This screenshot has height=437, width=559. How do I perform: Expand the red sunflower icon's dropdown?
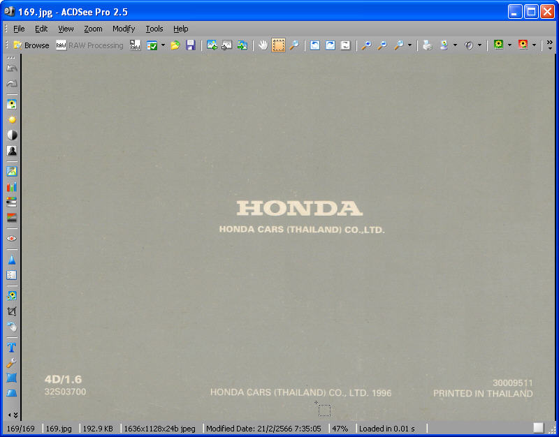[x=534, y=45]
